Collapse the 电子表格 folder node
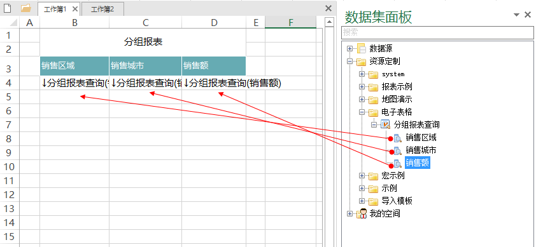 [362, 112]
